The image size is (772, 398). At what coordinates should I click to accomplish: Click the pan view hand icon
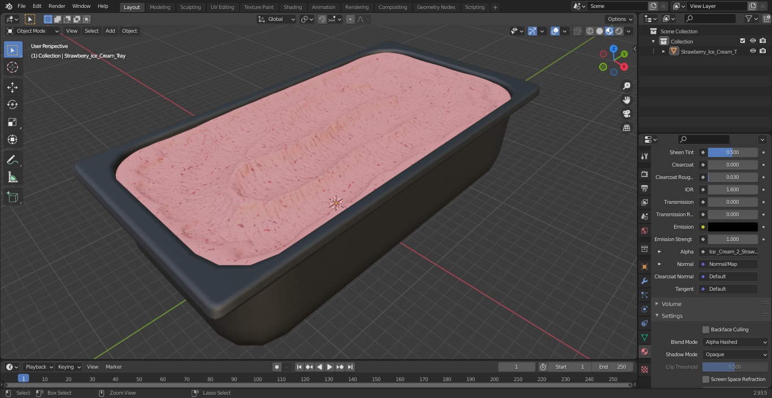(626, 100)
